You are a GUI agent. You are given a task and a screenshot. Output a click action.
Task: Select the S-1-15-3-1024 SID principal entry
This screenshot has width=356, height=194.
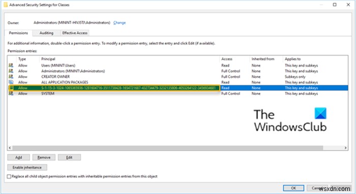coord(128,88)
